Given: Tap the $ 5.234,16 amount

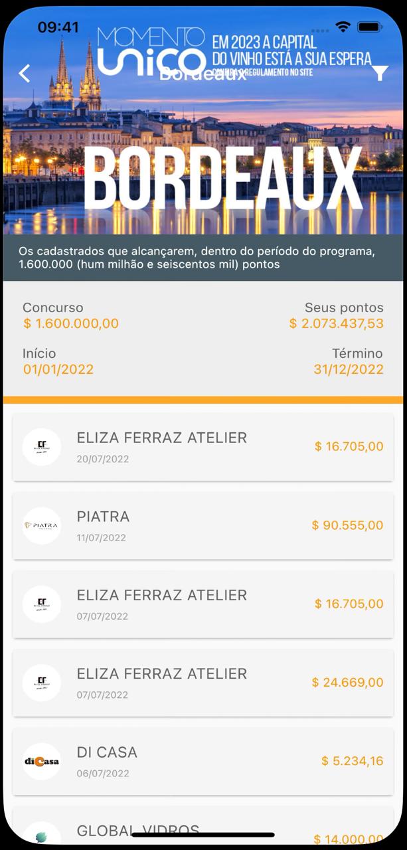Looking at the screenshot, I should (352, 761).
